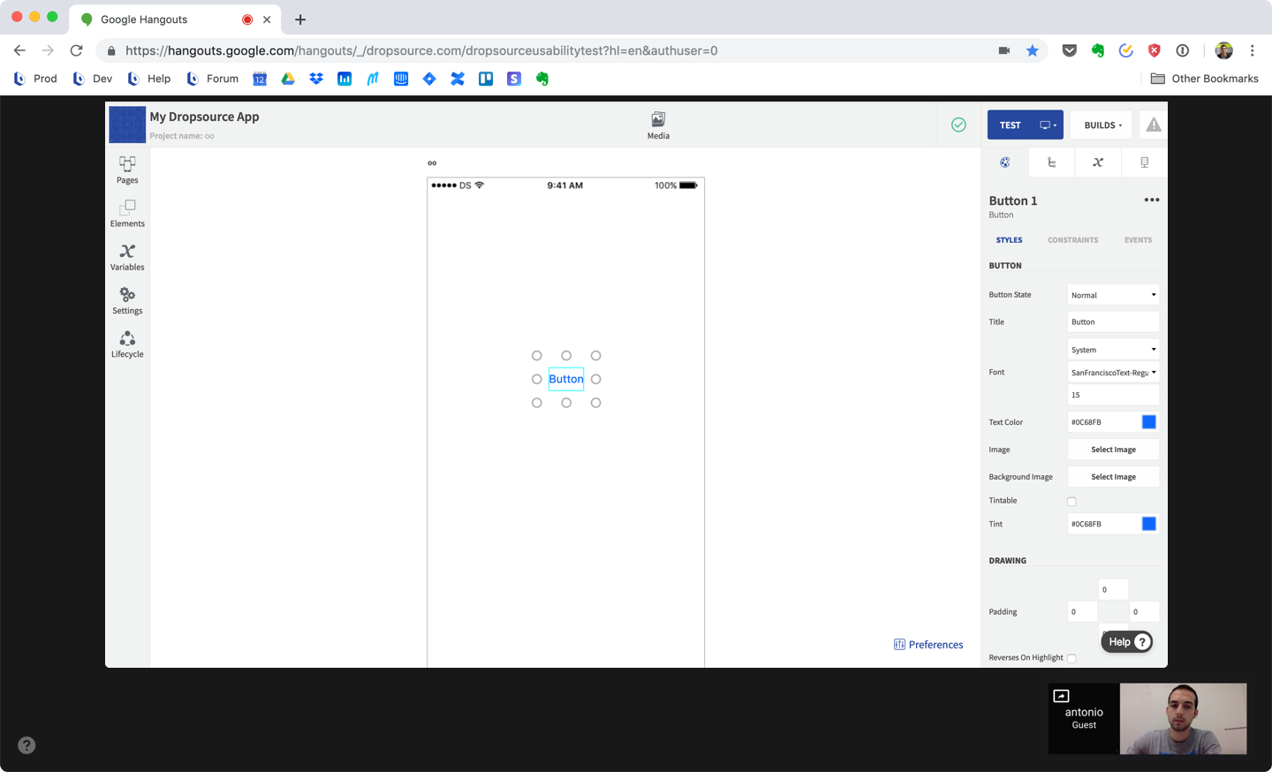
Task: Open the floating Help widget
Action: tap(1127, 642)
